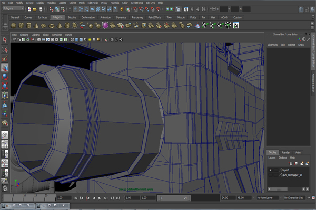Click Options in the Layer Editor
Screen dimensions: 316x210
[282, 157]
